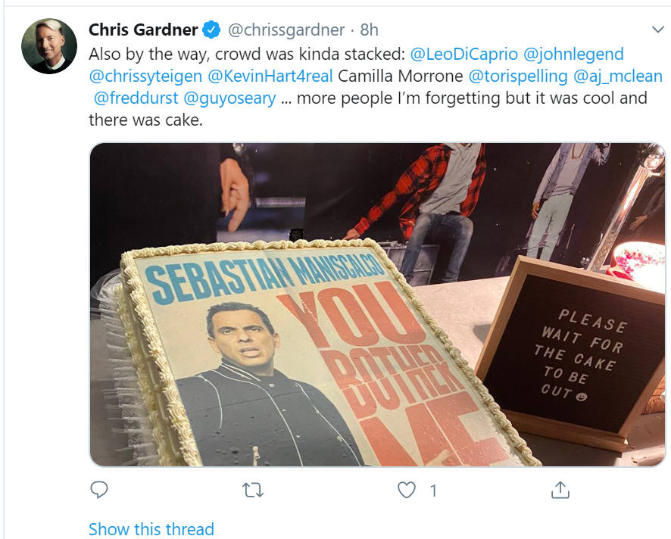
Task: Enlarge the cake photo in the tweet
Action: click(x=377, y=304)
